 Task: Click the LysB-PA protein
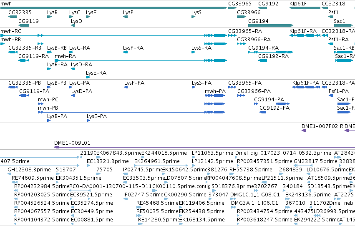coord(49,121)
